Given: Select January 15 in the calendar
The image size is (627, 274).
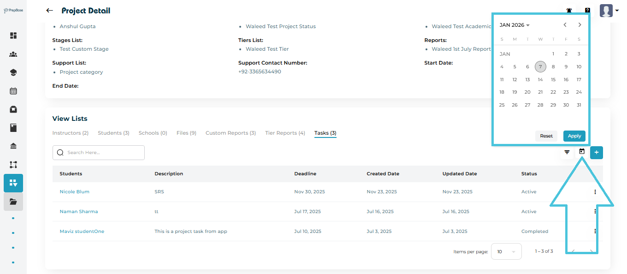Looking at the screenshot, I should click(553, 79).
